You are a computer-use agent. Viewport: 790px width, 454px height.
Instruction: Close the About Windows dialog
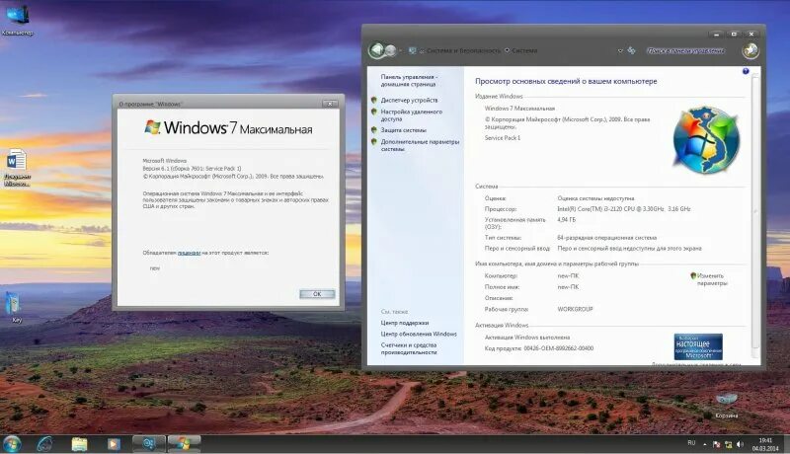click(x=330, y=104)
